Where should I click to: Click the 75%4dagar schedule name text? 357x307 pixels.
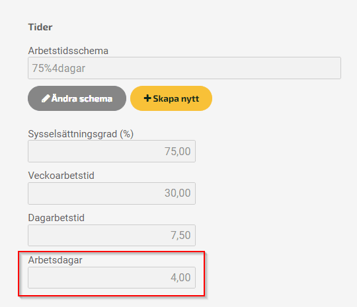tap(59, 68)
